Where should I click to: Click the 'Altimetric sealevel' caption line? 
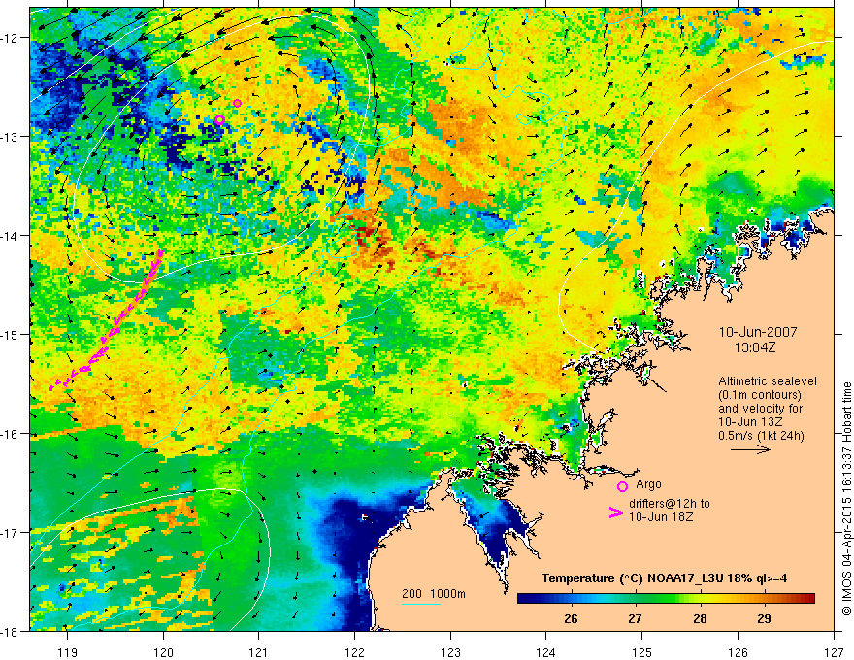click(x=768, y=381)
